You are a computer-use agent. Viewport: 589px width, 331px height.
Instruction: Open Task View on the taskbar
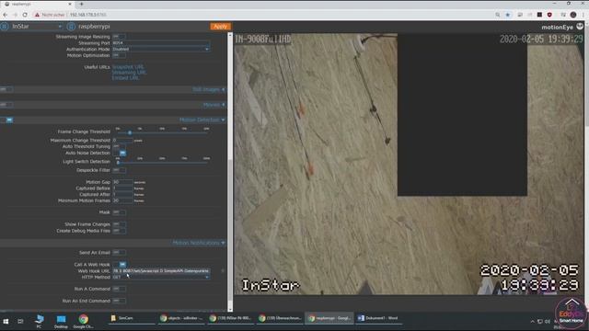(20, 321)
